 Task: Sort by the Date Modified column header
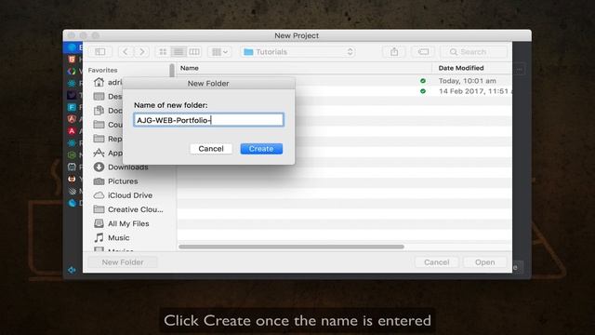pyautogui.click(x=461, y=68)
